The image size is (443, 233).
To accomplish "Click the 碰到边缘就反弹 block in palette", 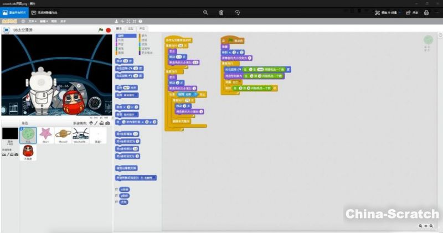I will pos(127,168).
